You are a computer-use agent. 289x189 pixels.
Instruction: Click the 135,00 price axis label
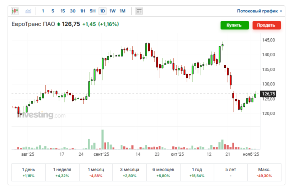[268, 70]
